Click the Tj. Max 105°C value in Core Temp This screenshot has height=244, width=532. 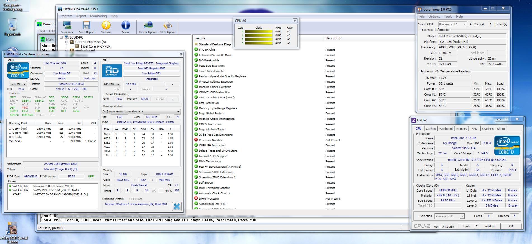click(454, 78)
